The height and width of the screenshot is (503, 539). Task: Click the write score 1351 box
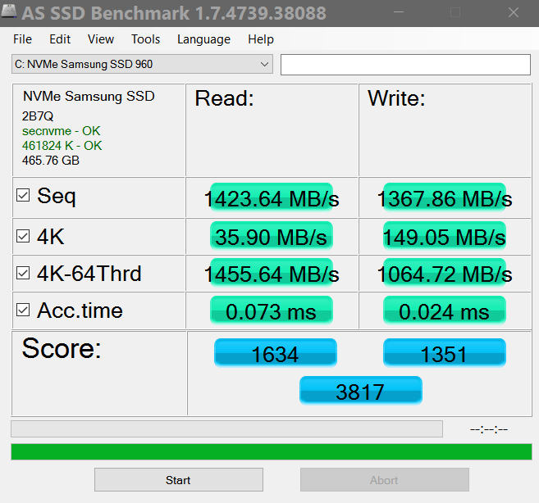(444, 353)
